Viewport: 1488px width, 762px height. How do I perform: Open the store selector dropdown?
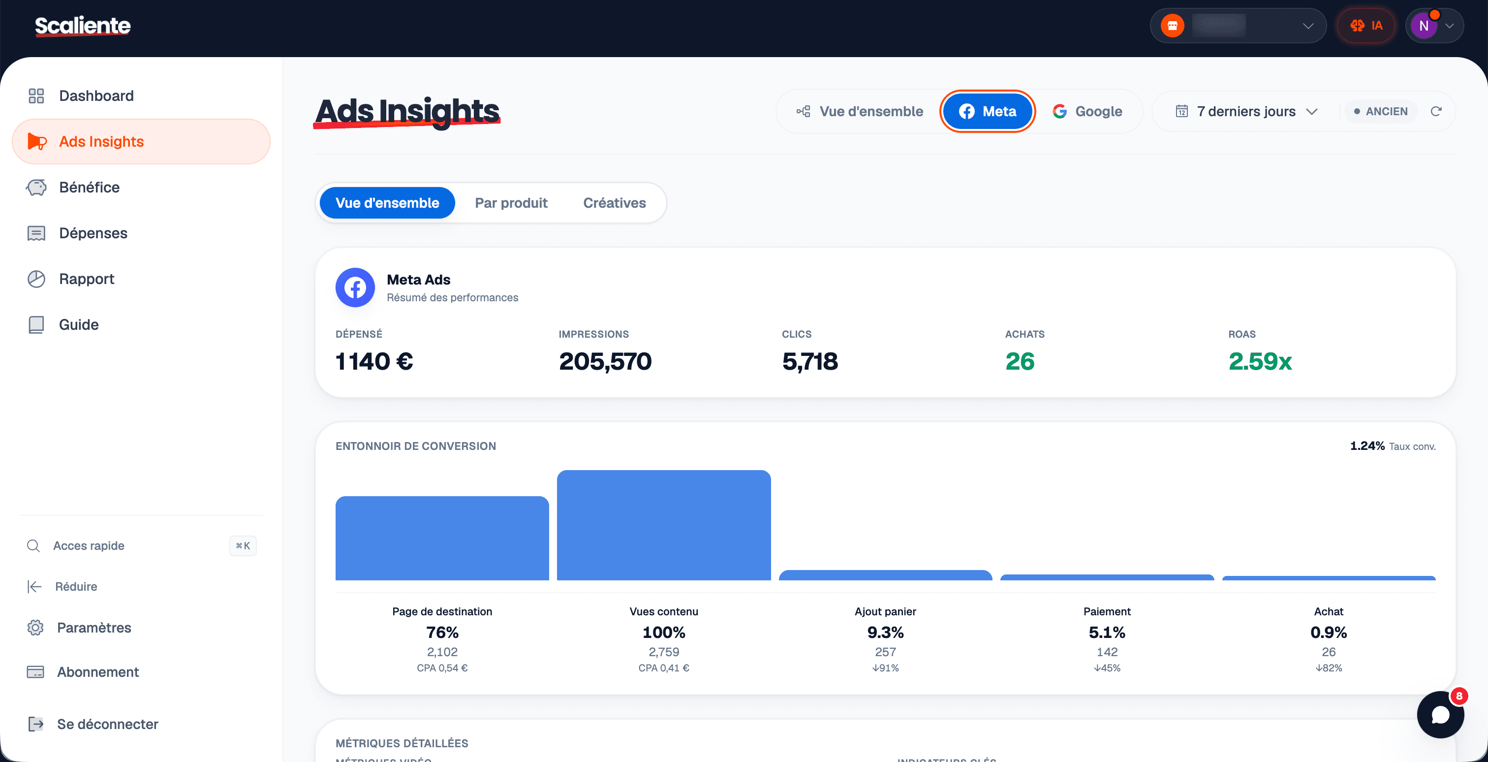point(1238,26)
